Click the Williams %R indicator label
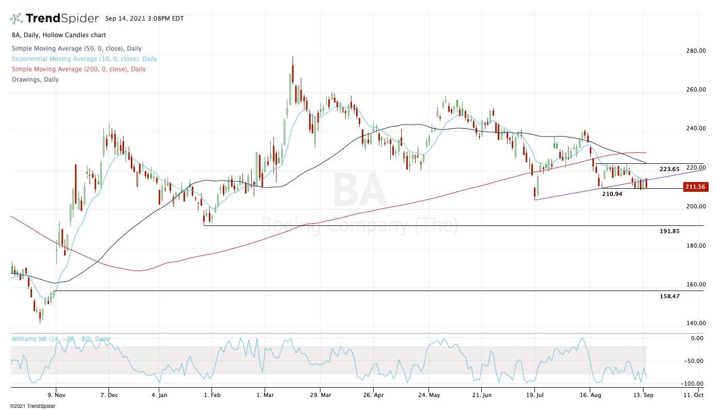The image size is (719, 411). [61, 339]
